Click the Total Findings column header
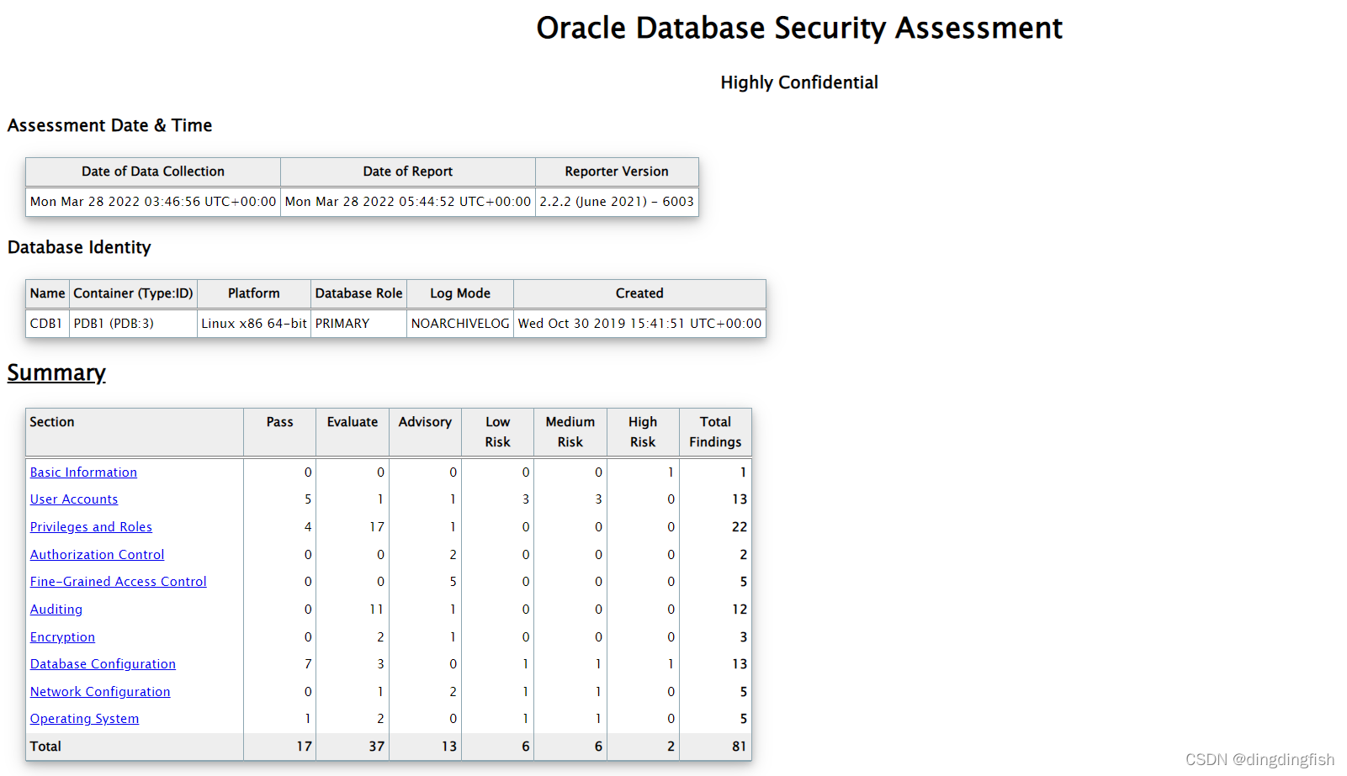 tap(715, 432)
